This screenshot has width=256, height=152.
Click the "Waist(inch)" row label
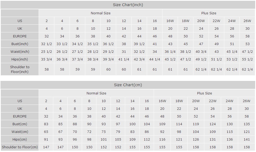[x=20, y=51]
